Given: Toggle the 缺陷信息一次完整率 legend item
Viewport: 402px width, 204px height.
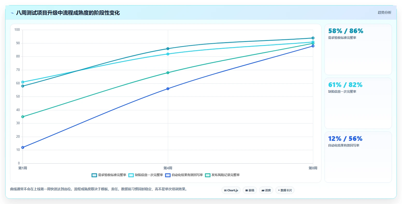Looking at the screenshot, I should pyautogui.click(x=146, y=175).
